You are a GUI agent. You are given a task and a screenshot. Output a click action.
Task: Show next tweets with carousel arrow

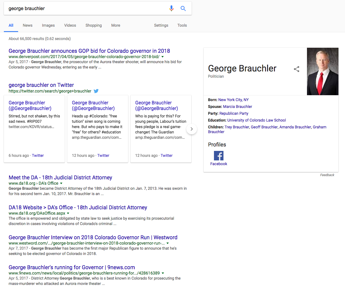pyautogui.click(x=192, y=129)
